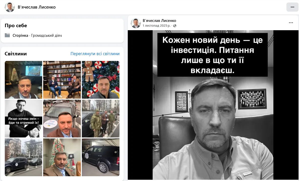Open the page options three-dot menu in header
The height and width of the screenshot is (181, 299).
[x=292, y=7]
